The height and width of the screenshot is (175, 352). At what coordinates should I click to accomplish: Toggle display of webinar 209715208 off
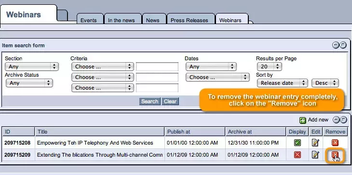tap(298, 143)
